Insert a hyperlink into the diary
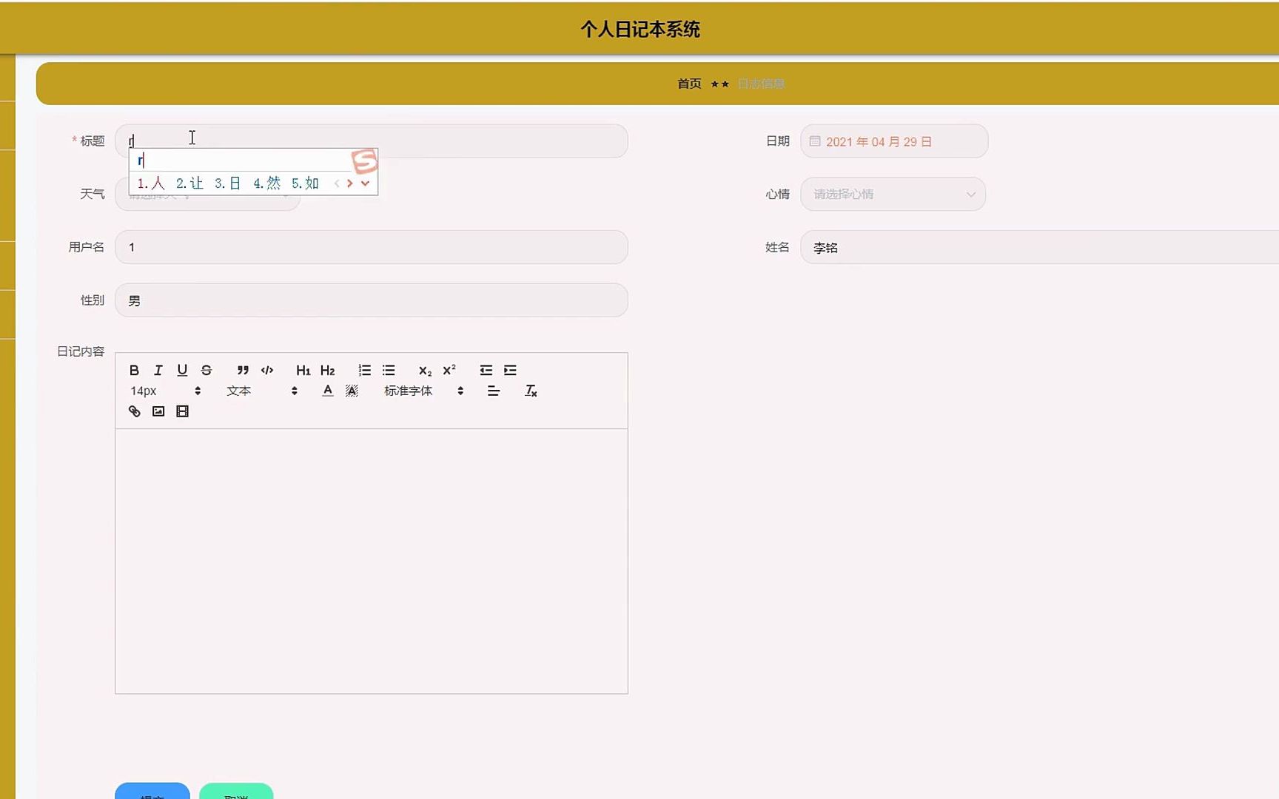The width and height of the screenshot is (1279, 799). (x=135, y=411)
